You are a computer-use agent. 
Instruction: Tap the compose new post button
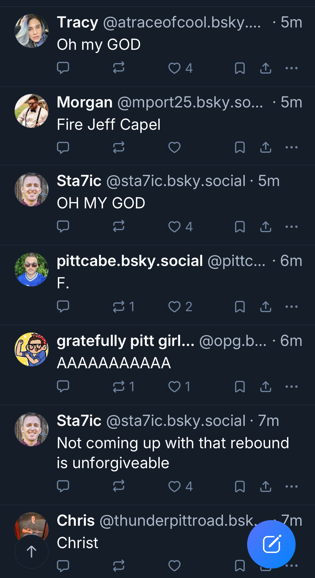tap(271, 544)
